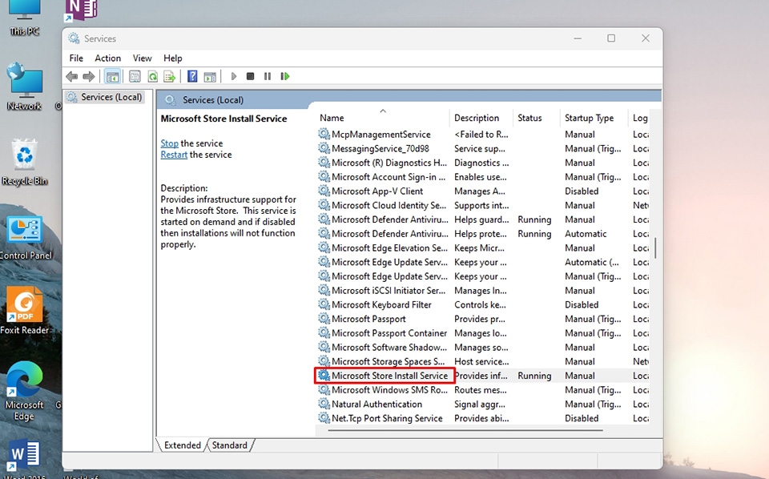Click the Restart the service link
Image resolution: width=769 pixels, height=479 pixels.
174,155
